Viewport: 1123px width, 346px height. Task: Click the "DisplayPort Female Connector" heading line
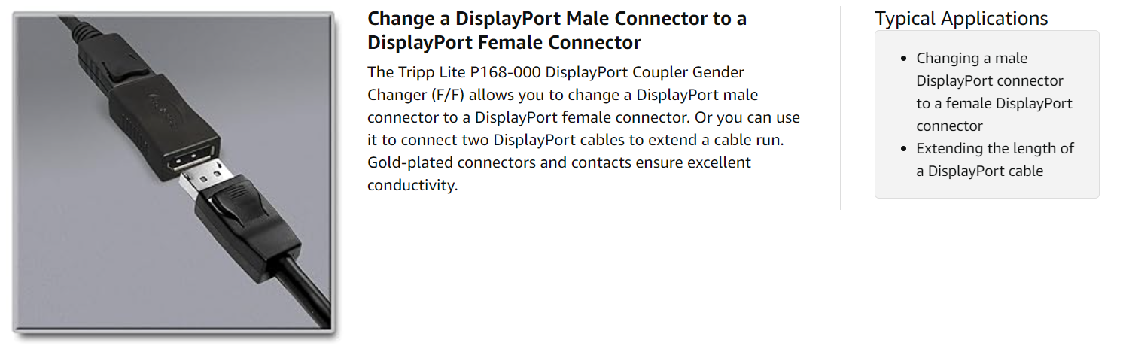point(504,42)
